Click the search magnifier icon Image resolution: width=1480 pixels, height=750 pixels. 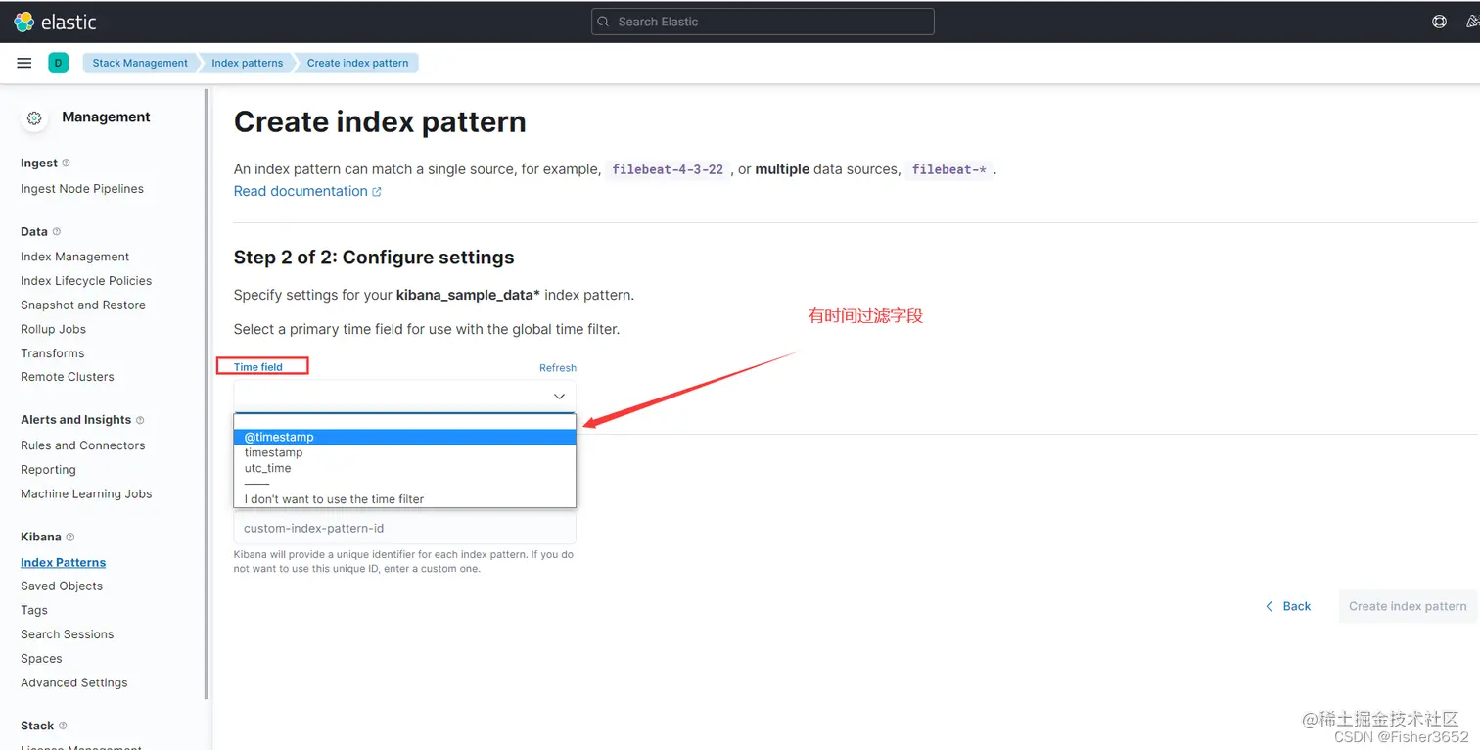(x=604, y=22)
